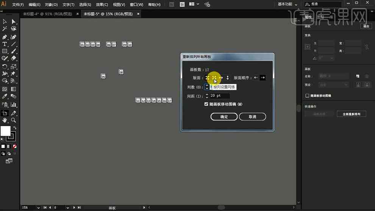Viewport: 375px width, 211px height.
Task: Select the Eraser tool
Action: [14, 58]
